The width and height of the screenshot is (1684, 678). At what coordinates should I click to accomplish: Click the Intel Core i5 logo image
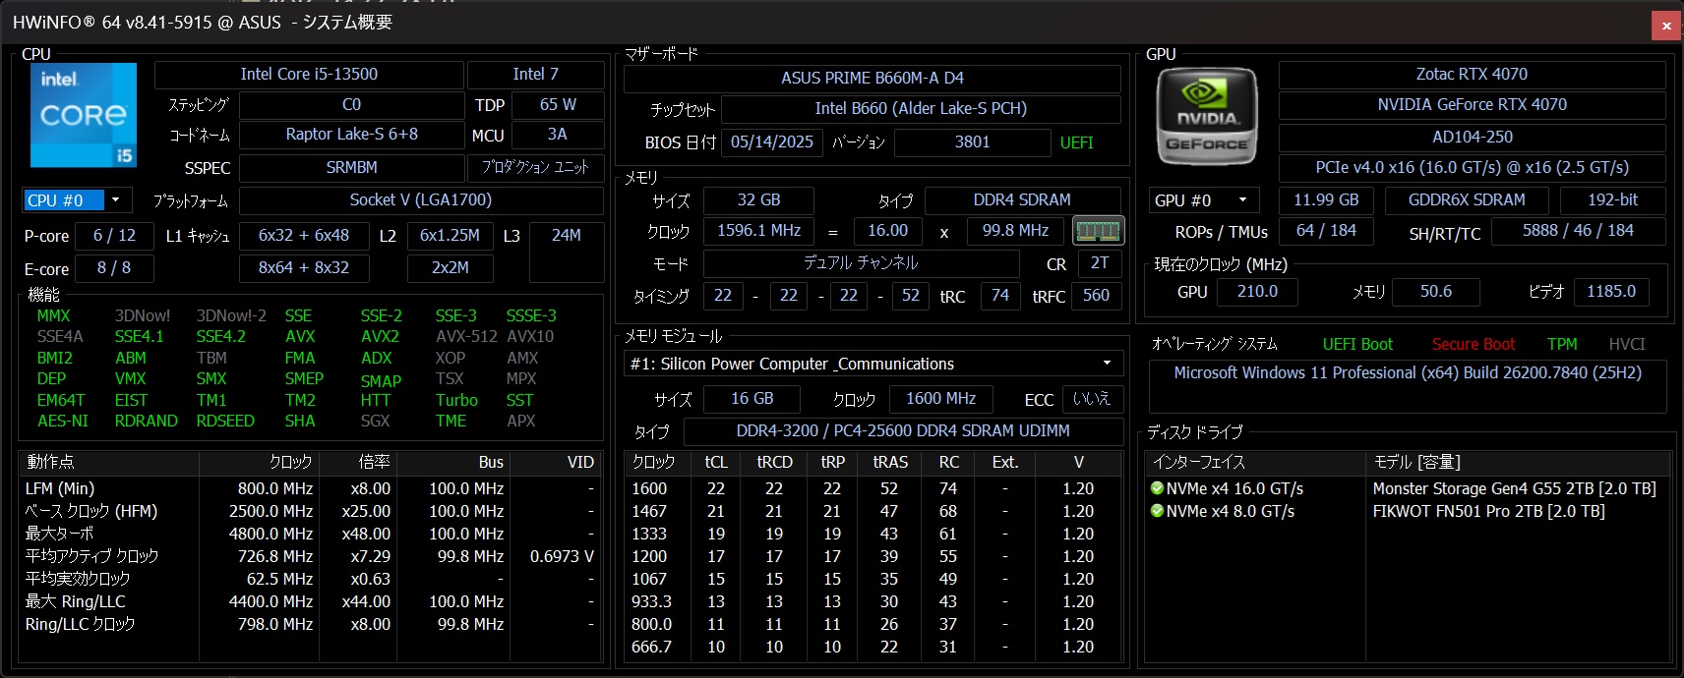(x=84, y=115)
